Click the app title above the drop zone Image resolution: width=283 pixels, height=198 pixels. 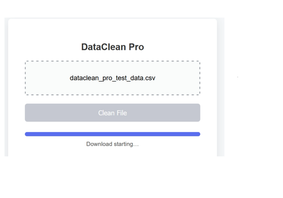click(x=112, y=47)
